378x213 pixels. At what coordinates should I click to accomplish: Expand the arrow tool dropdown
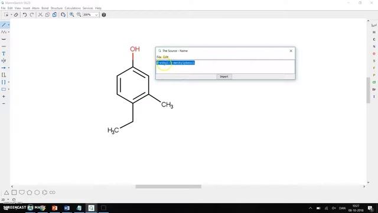coord(9,68)
